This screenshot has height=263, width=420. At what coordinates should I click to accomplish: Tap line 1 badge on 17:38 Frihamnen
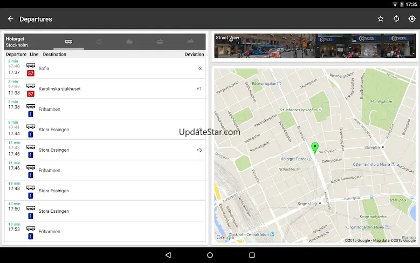[x=31, y=114]
